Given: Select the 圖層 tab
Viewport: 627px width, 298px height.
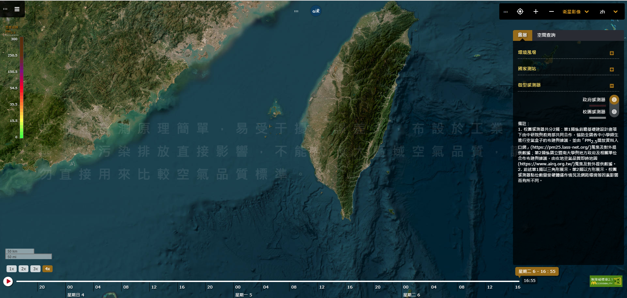Looking at the screenshot, I should (523, 35).
